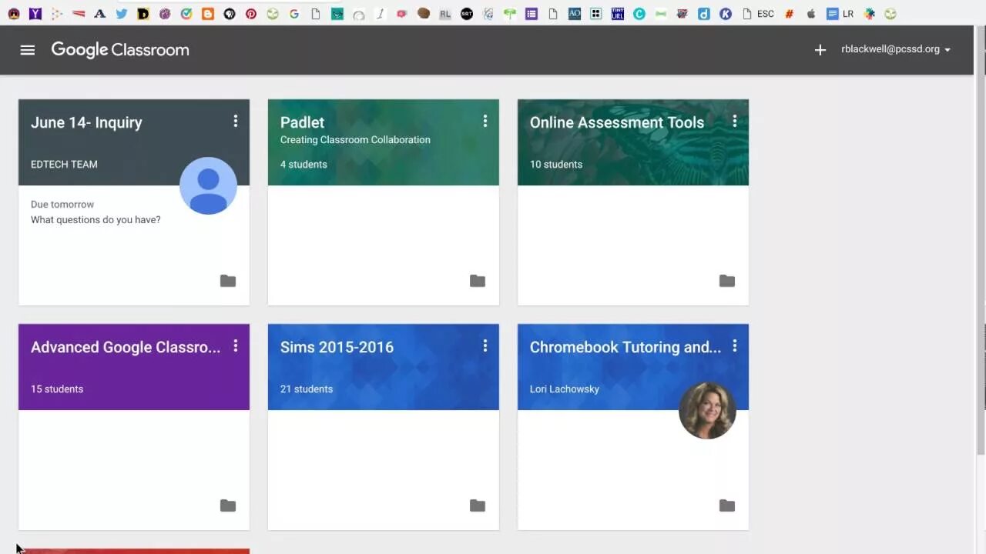The height and width of the screenshot is (554, 986).
Task: Open the PBS bookmark
Action: click(x=229, y=13)
